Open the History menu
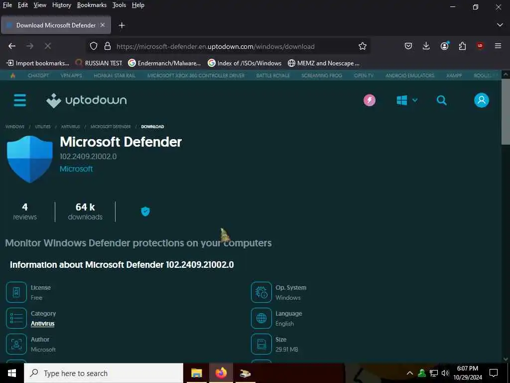The height and width of the screenshot is (383, 510). pos(61,5)
